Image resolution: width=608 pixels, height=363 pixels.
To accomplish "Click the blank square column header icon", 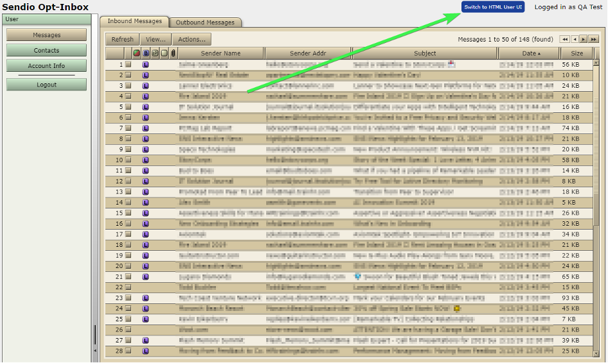I will (x=164, y=53).
